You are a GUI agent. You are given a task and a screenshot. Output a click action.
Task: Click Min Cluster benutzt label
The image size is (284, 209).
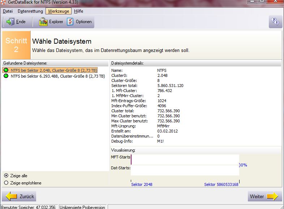click(129, 116)
